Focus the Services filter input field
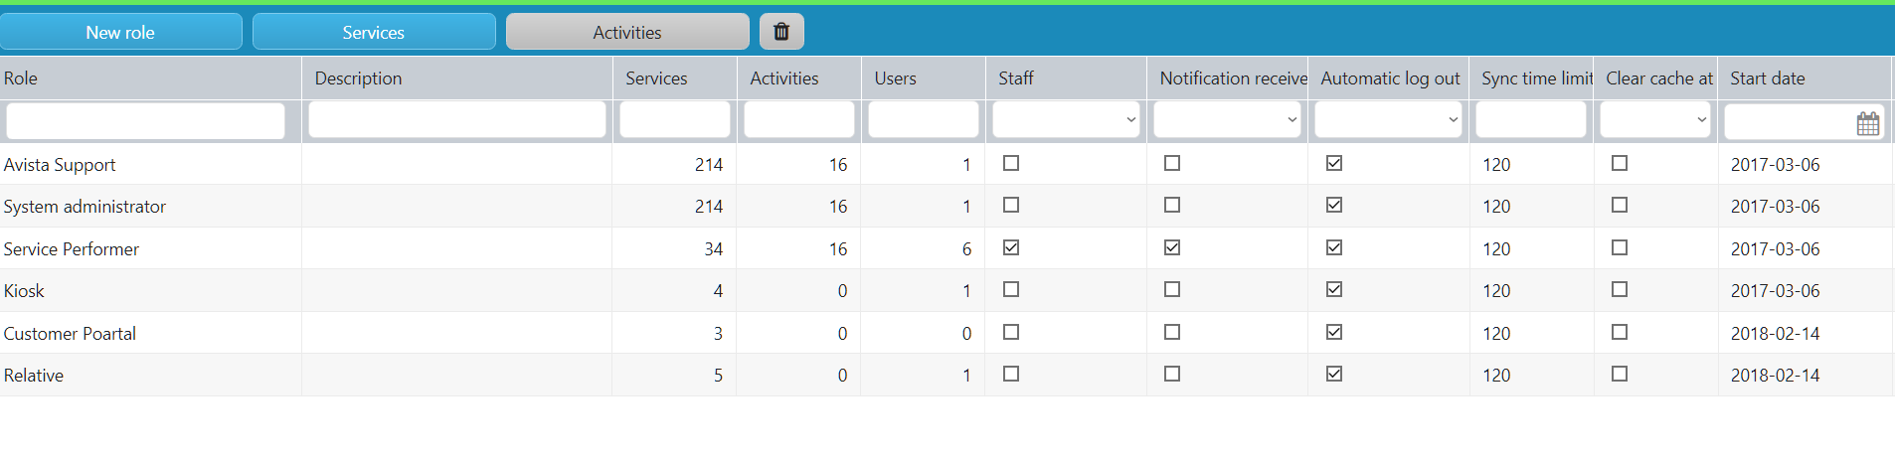1895x465 pixels. pos(675,120)
